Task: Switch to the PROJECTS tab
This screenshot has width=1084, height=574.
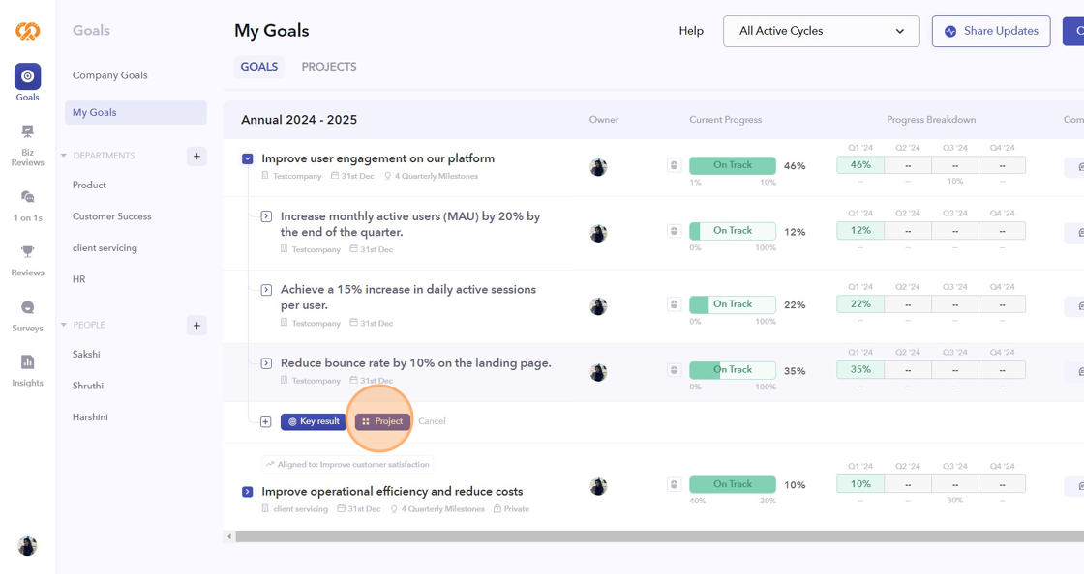Action: pyautogui.click(x=329, y=67)
